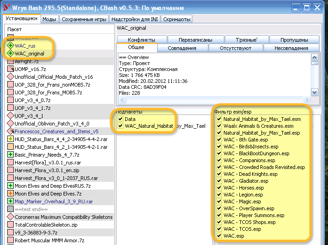
Task: Uncheck the Data subpackage checkbox
Action: [120, 119]
